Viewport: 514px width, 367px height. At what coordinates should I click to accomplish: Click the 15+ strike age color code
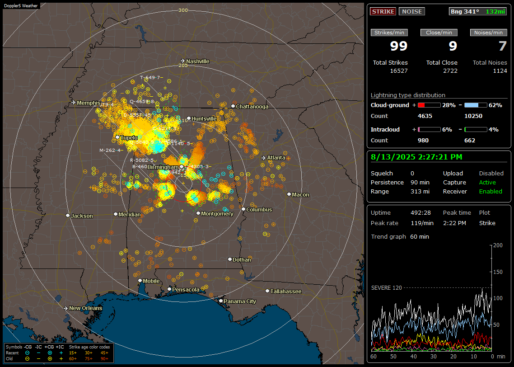click(x=73, y=353)
